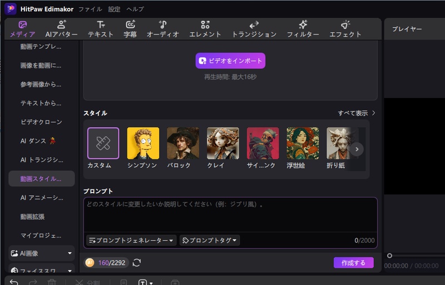Click the 再生時間: 最大16秒 note
Screen dimensions: 445x285
(x=230, y=77)
